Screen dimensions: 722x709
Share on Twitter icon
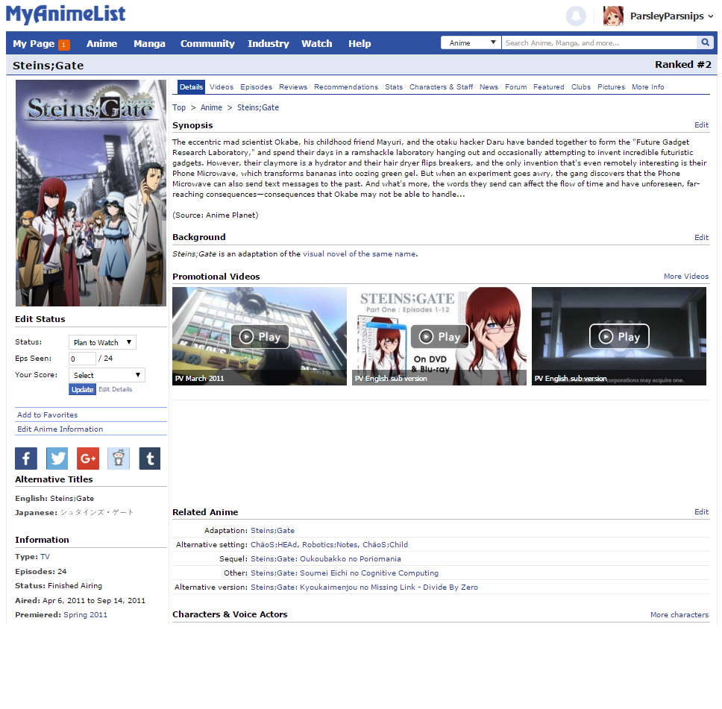coord(57,459)
